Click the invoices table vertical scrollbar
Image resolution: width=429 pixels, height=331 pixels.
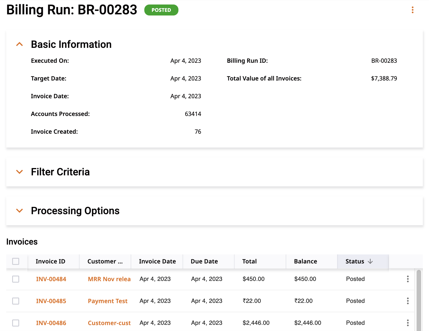coord(419,300)
